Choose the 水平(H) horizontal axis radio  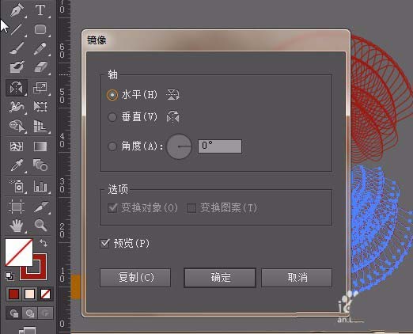click(x=112, y=95)
